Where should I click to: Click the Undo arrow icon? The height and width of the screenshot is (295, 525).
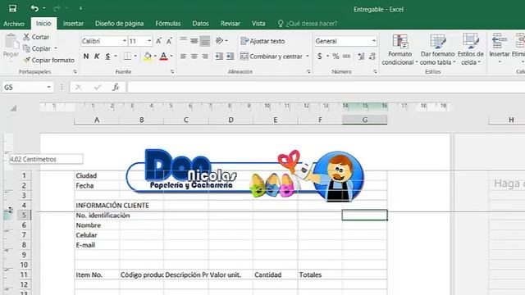34,8
